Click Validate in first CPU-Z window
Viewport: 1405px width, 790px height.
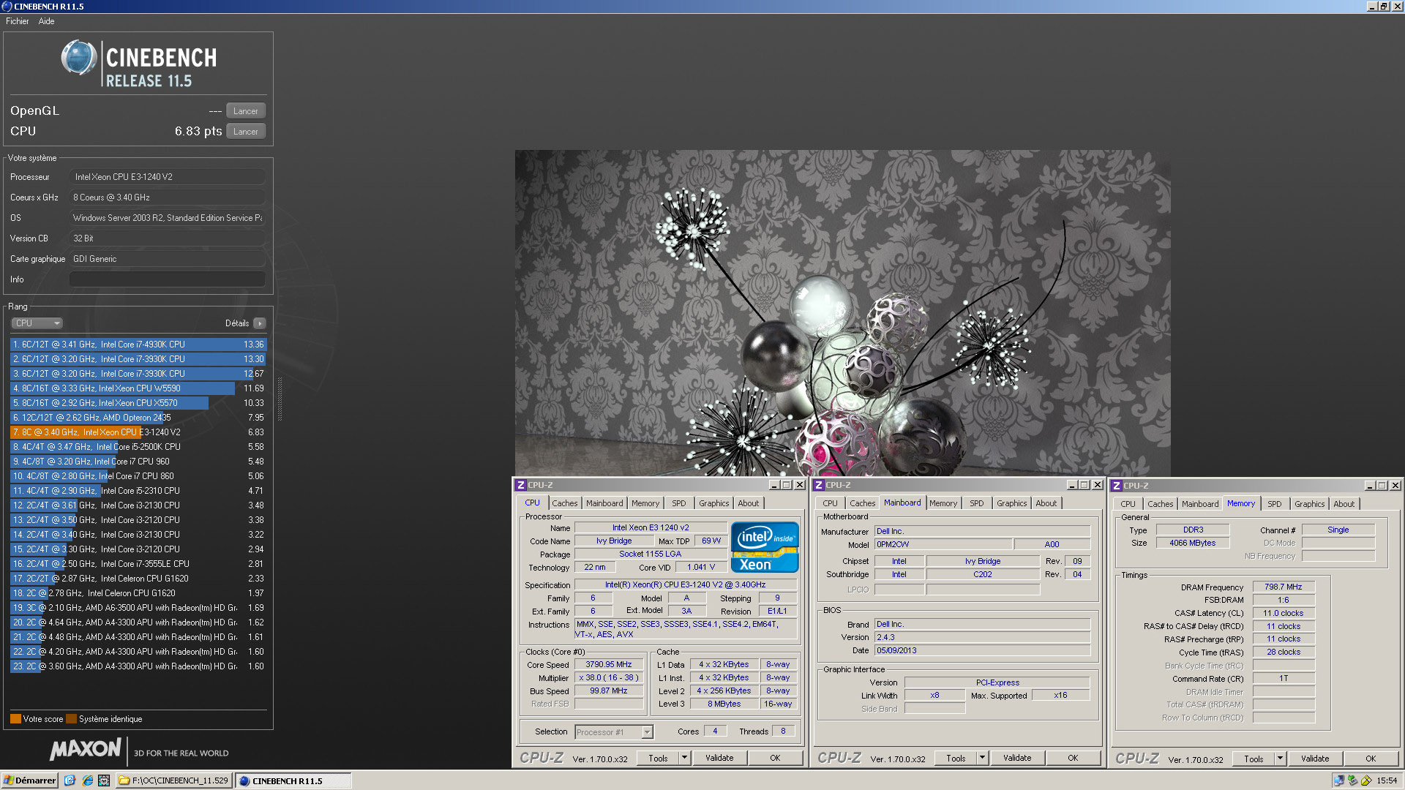pos(719,759)
